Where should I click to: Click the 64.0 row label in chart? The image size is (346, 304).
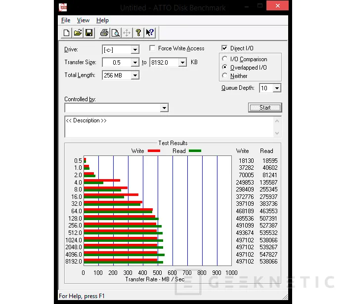pyautogui.click(x=76, y=211)
